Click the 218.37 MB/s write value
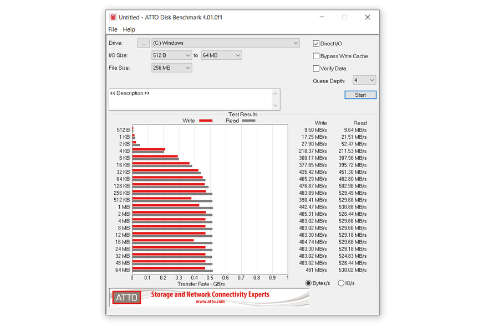 [313, 151]
